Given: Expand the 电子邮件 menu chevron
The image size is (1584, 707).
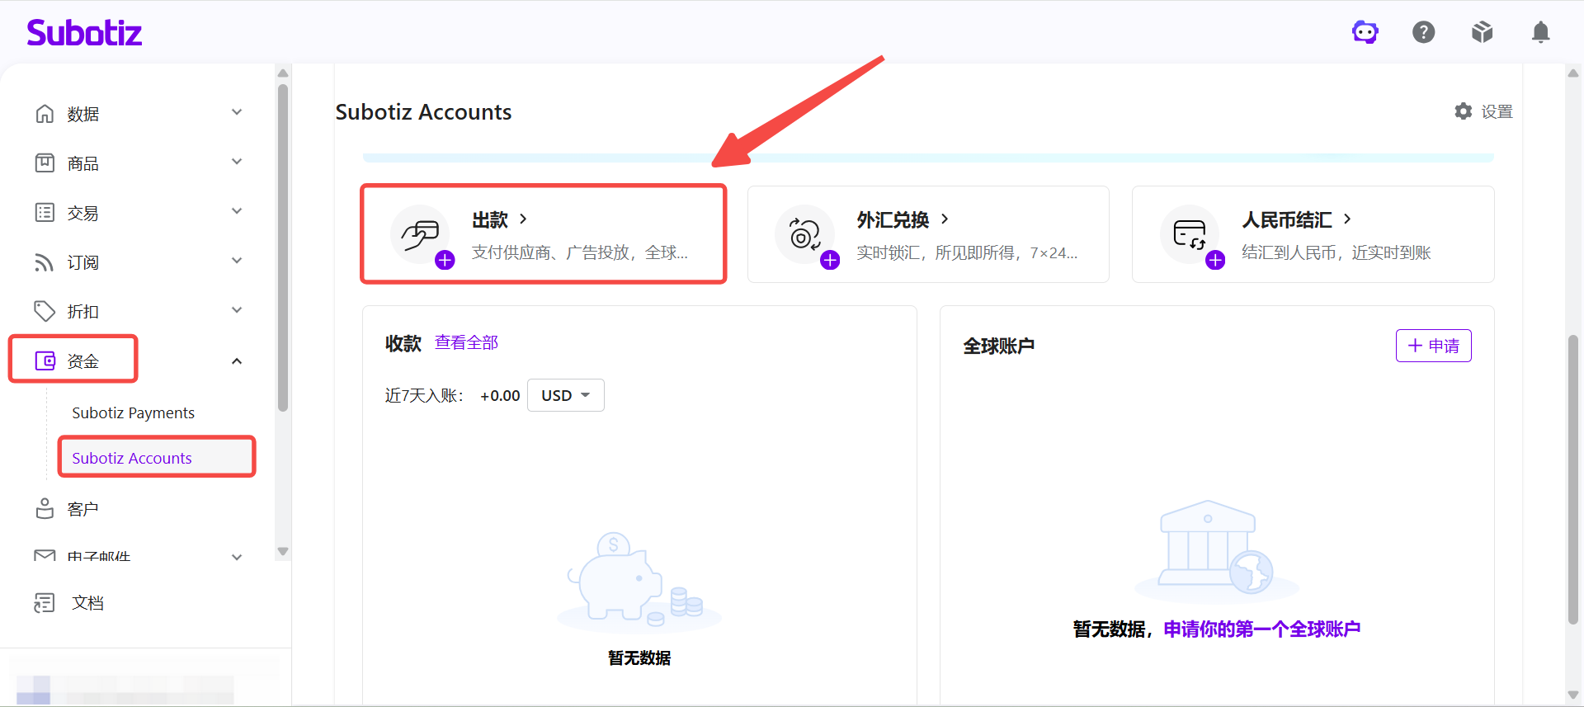Looking at the screenshot, I should pyautogui.click(x=237, y=557).
